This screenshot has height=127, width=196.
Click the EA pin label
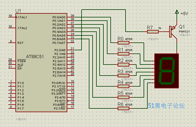(x=20, y=69)
